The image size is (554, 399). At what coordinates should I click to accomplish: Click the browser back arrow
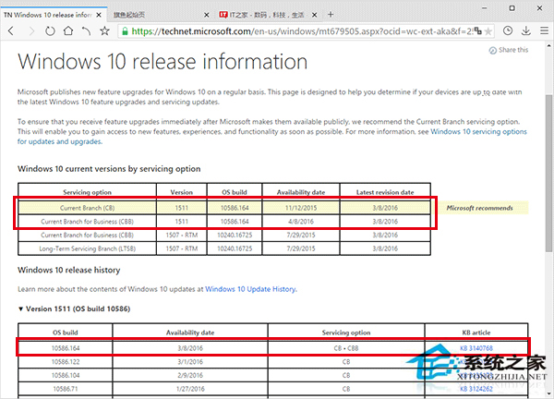(x=10, y=30)
